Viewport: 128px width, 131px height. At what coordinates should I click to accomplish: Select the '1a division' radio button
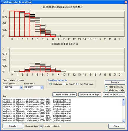tap(50, 84)
